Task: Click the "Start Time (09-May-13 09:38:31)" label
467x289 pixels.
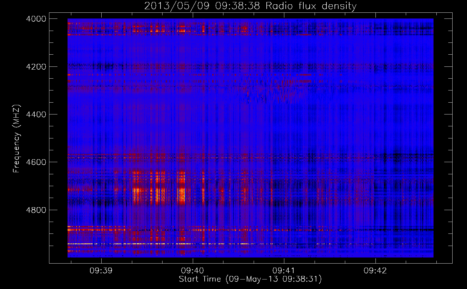Action: (250, 279)
